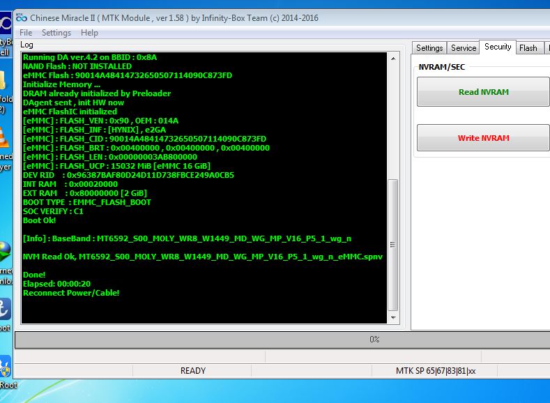This screenshot has height=403, width=550.
Task: Switch to the Settings tab
Action: (x=429, y=48)
